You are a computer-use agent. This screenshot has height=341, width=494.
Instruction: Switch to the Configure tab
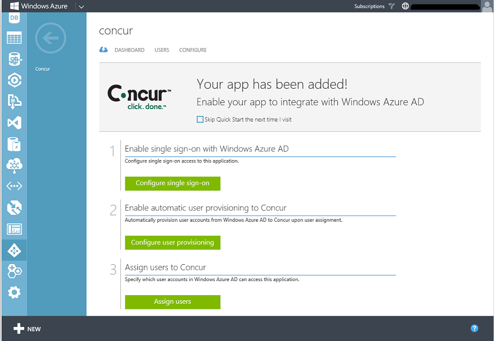pos(193,50)
